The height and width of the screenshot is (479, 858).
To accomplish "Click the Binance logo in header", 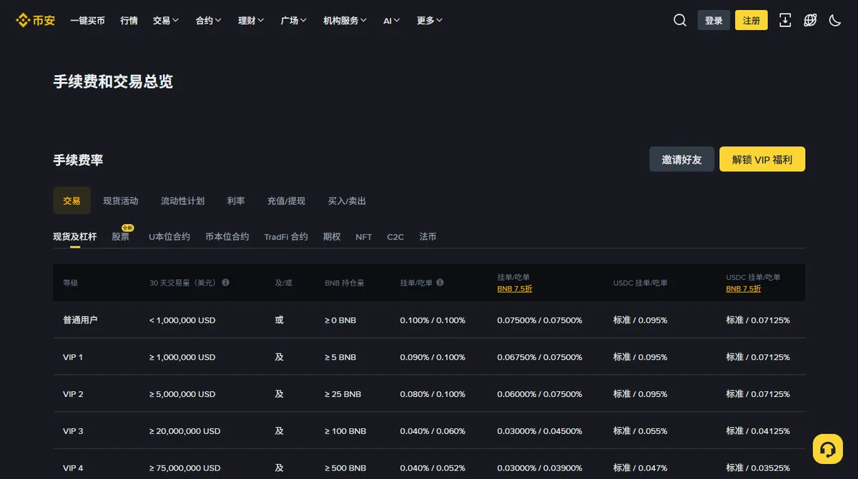I will click(x=36, y=20).
